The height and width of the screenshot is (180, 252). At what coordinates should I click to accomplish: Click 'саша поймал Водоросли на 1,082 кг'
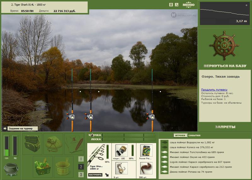pyautogui.click(x=192, y=142)
